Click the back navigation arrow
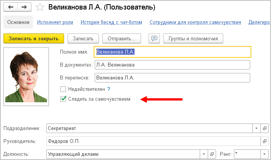This screenshot has width=271, height=160. (11, 7)
